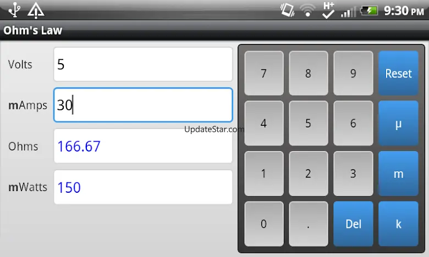Tap the warning triangle notification icon
The height and width of the screenshot is (257, 429).
(36, 10)
